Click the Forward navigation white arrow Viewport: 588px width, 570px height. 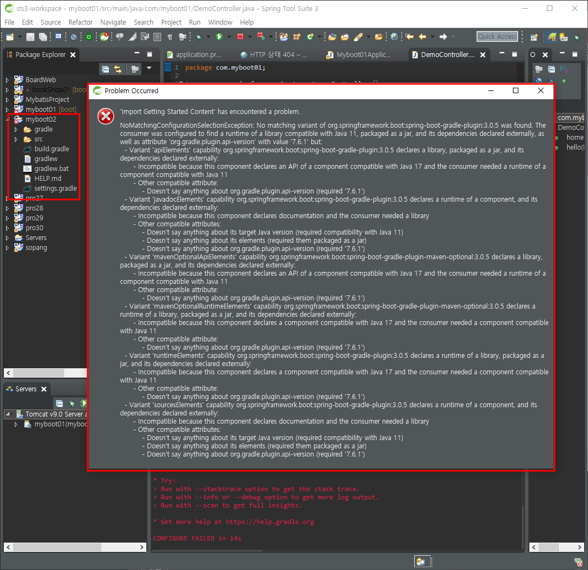(443, 36)
